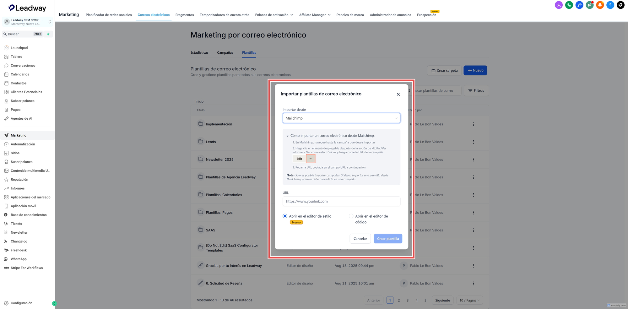Click the Tickets headset icon
This screenshot has height=309, width=628.
(6, 224)
